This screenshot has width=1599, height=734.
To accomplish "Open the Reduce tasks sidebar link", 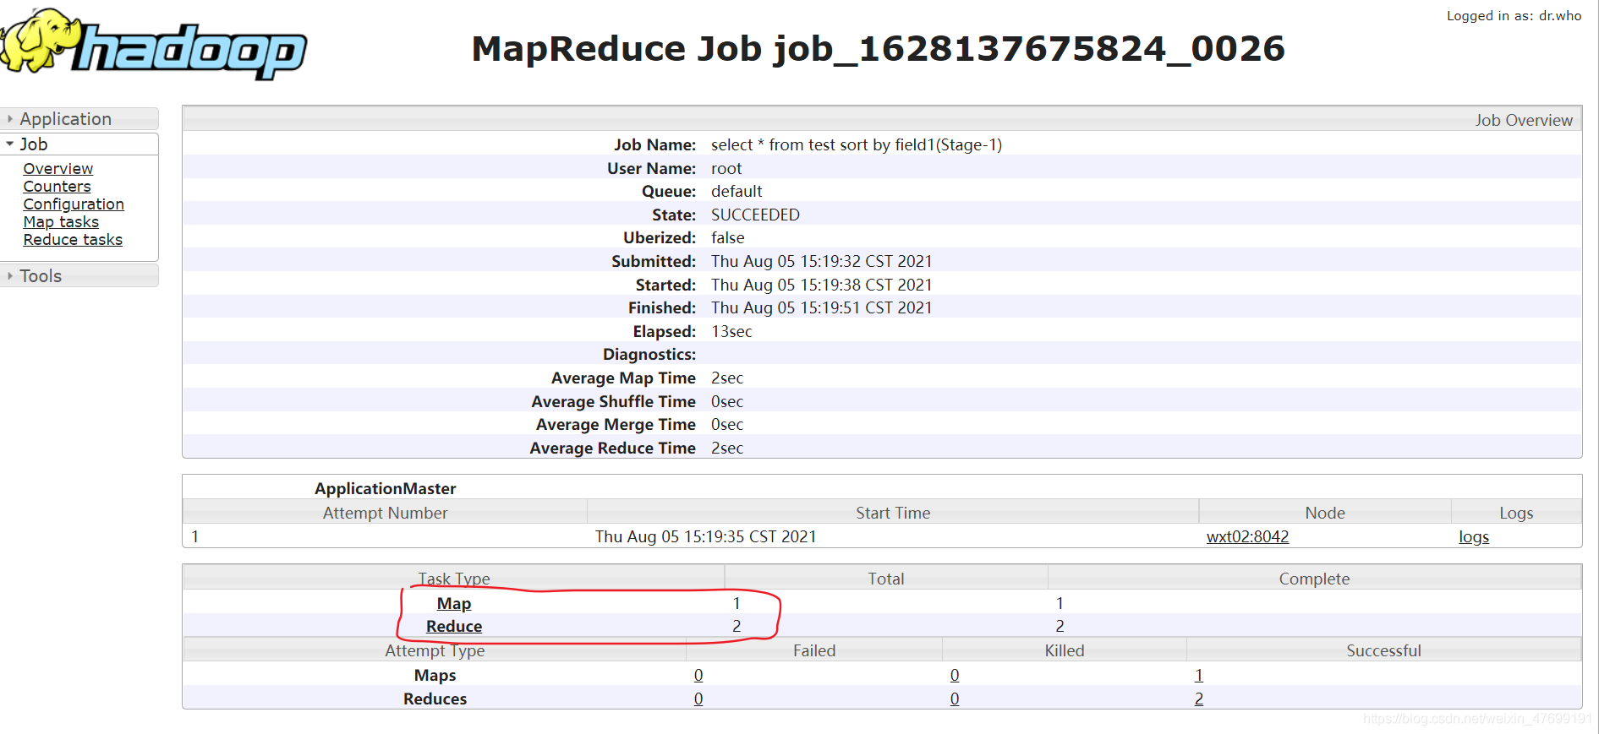I will (73, 240).
